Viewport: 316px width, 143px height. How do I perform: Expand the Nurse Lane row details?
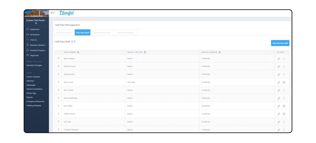[58, 82]
